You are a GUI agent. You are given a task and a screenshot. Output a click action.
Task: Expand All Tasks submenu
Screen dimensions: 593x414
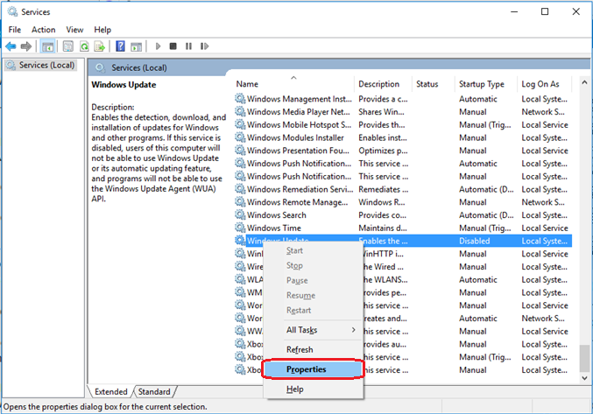[x=313, y=330]
